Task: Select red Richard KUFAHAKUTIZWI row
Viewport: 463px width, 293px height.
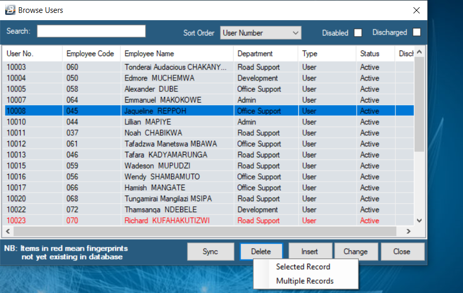Action: [208, 220]
